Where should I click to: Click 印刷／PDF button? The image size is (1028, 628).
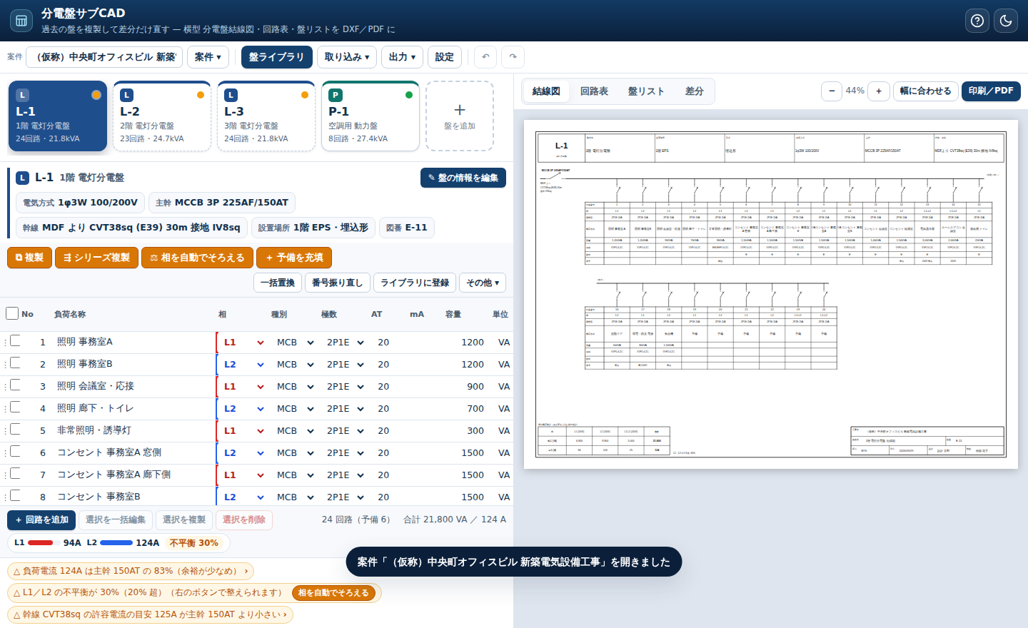click(x=991, y=91)
